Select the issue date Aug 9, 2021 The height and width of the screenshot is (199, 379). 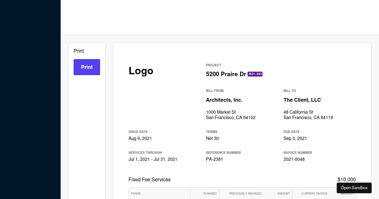[x=140, y=138]
